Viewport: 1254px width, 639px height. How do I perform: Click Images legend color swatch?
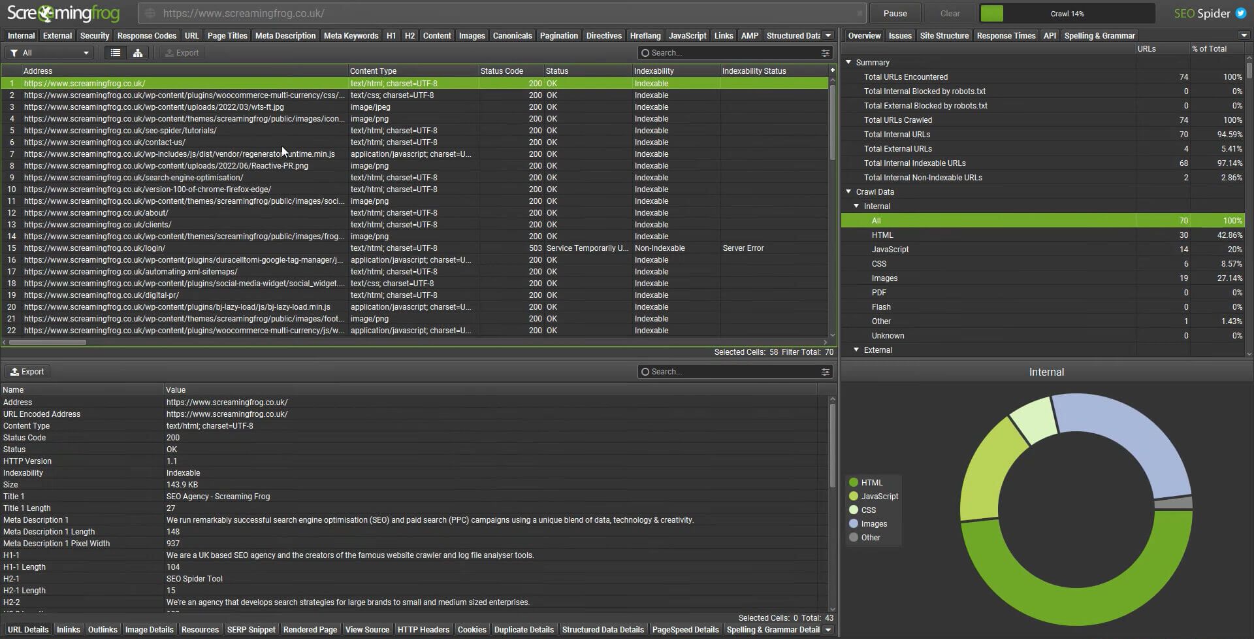pos(854,524)
